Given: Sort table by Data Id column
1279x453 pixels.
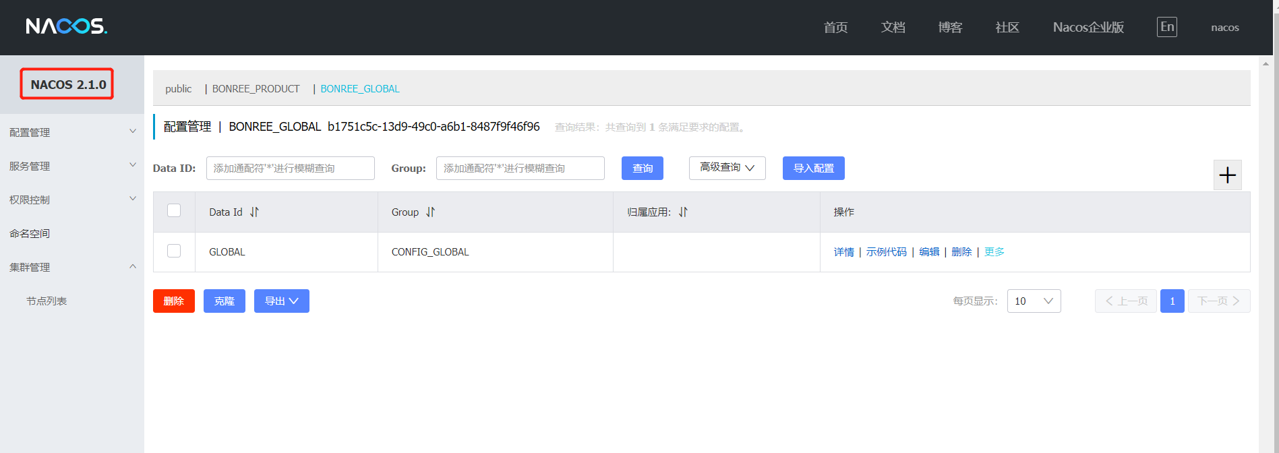Looking at the screenshot, I should pos(254,212).
